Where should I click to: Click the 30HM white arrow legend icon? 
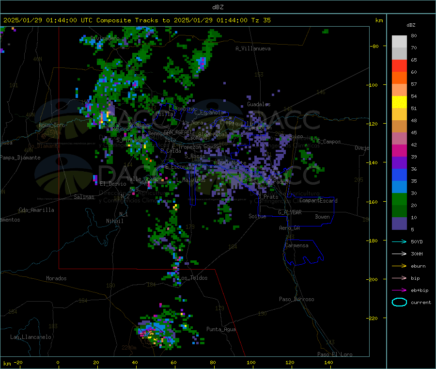399,254
